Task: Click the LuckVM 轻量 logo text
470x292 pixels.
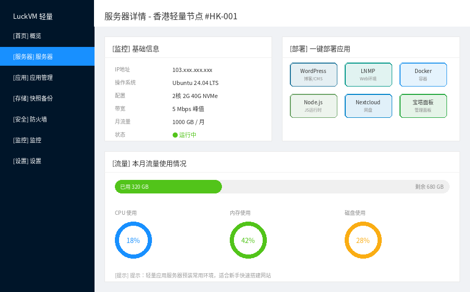Action: [x=33, y=17]
